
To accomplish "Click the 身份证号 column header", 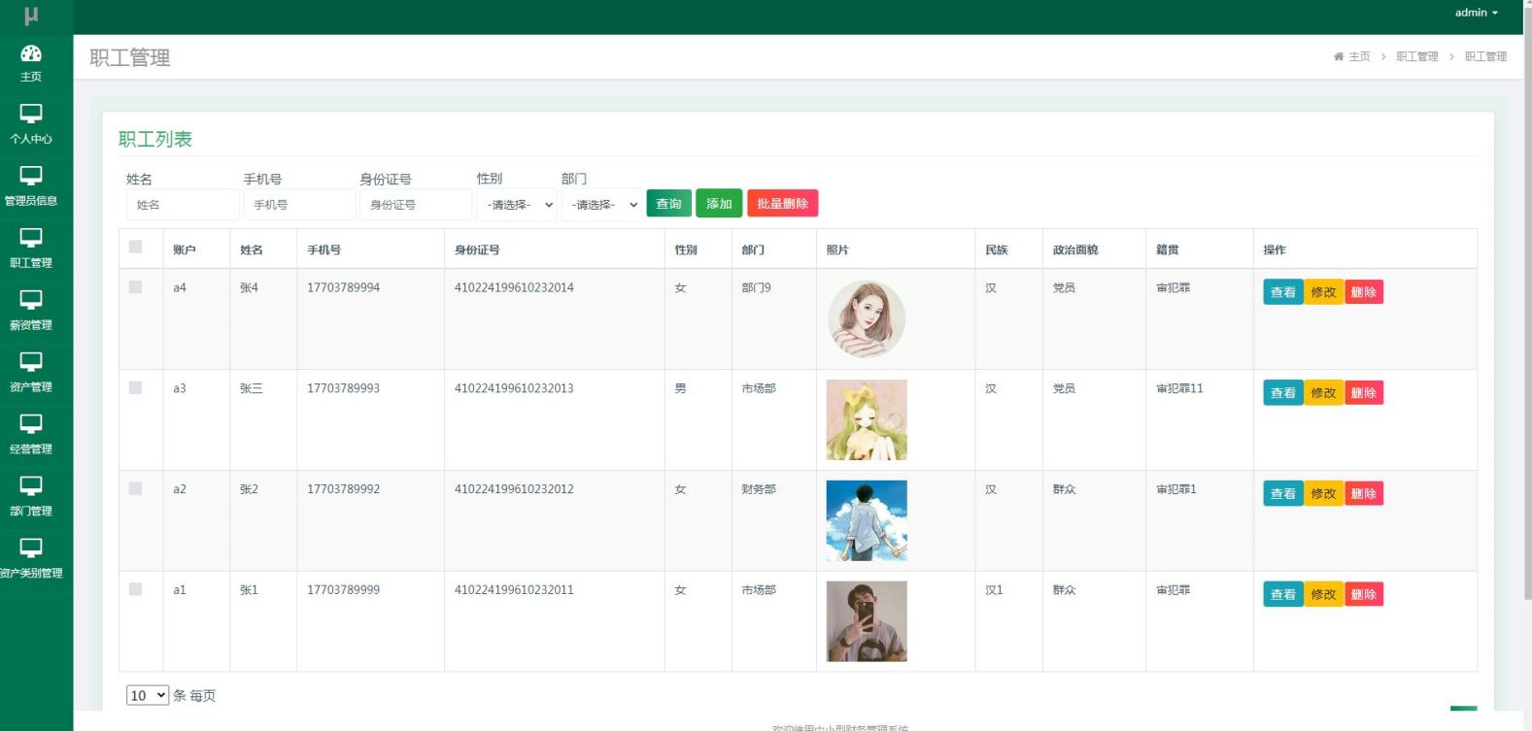I will point(477,249).
